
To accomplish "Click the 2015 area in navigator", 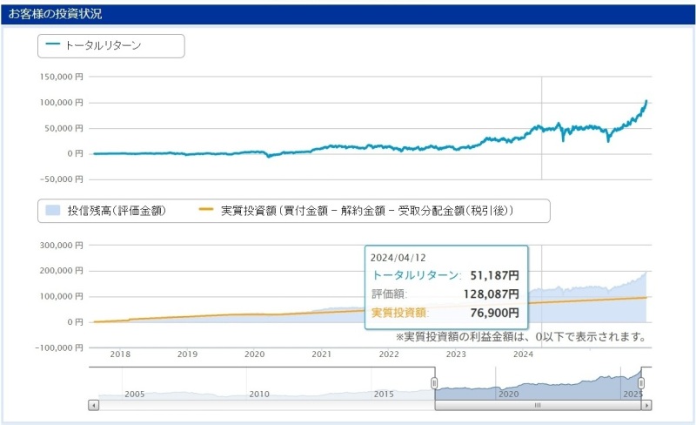I will 383,388.
